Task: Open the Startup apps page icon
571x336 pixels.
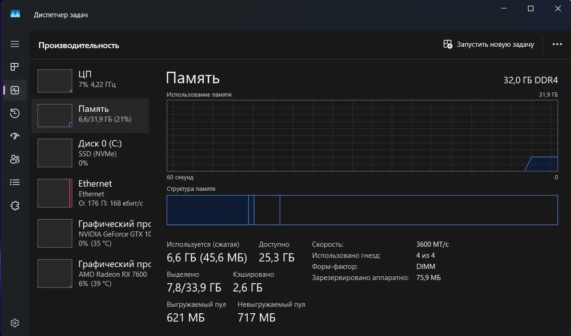Action: click(15, 136)
